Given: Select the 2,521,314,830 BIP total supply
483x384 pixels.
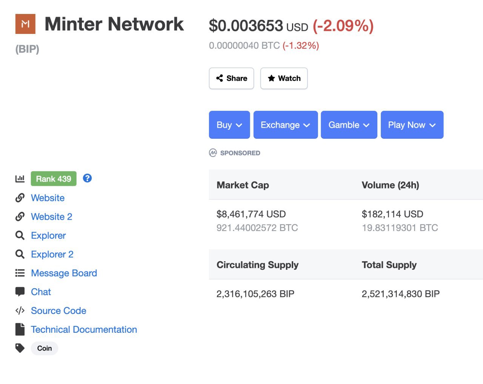Looking at the screenshot, I should (401, 294).
